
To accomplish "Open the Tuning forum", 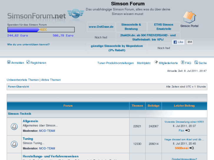I will [x=28, y=139].
